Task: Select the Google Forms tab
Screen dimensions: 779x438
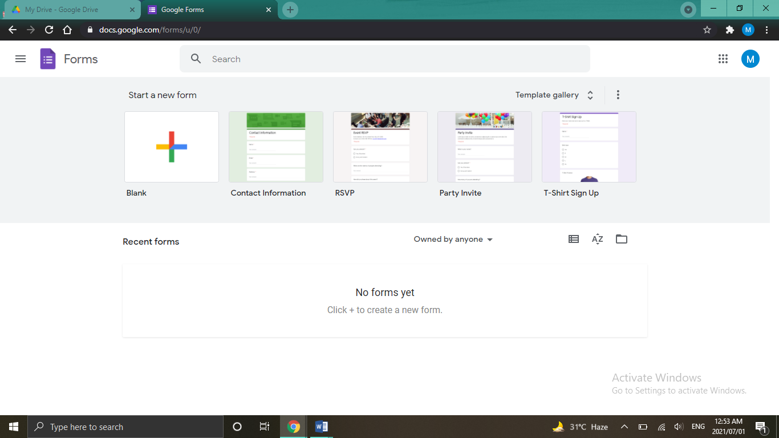Action: (209, 10)
